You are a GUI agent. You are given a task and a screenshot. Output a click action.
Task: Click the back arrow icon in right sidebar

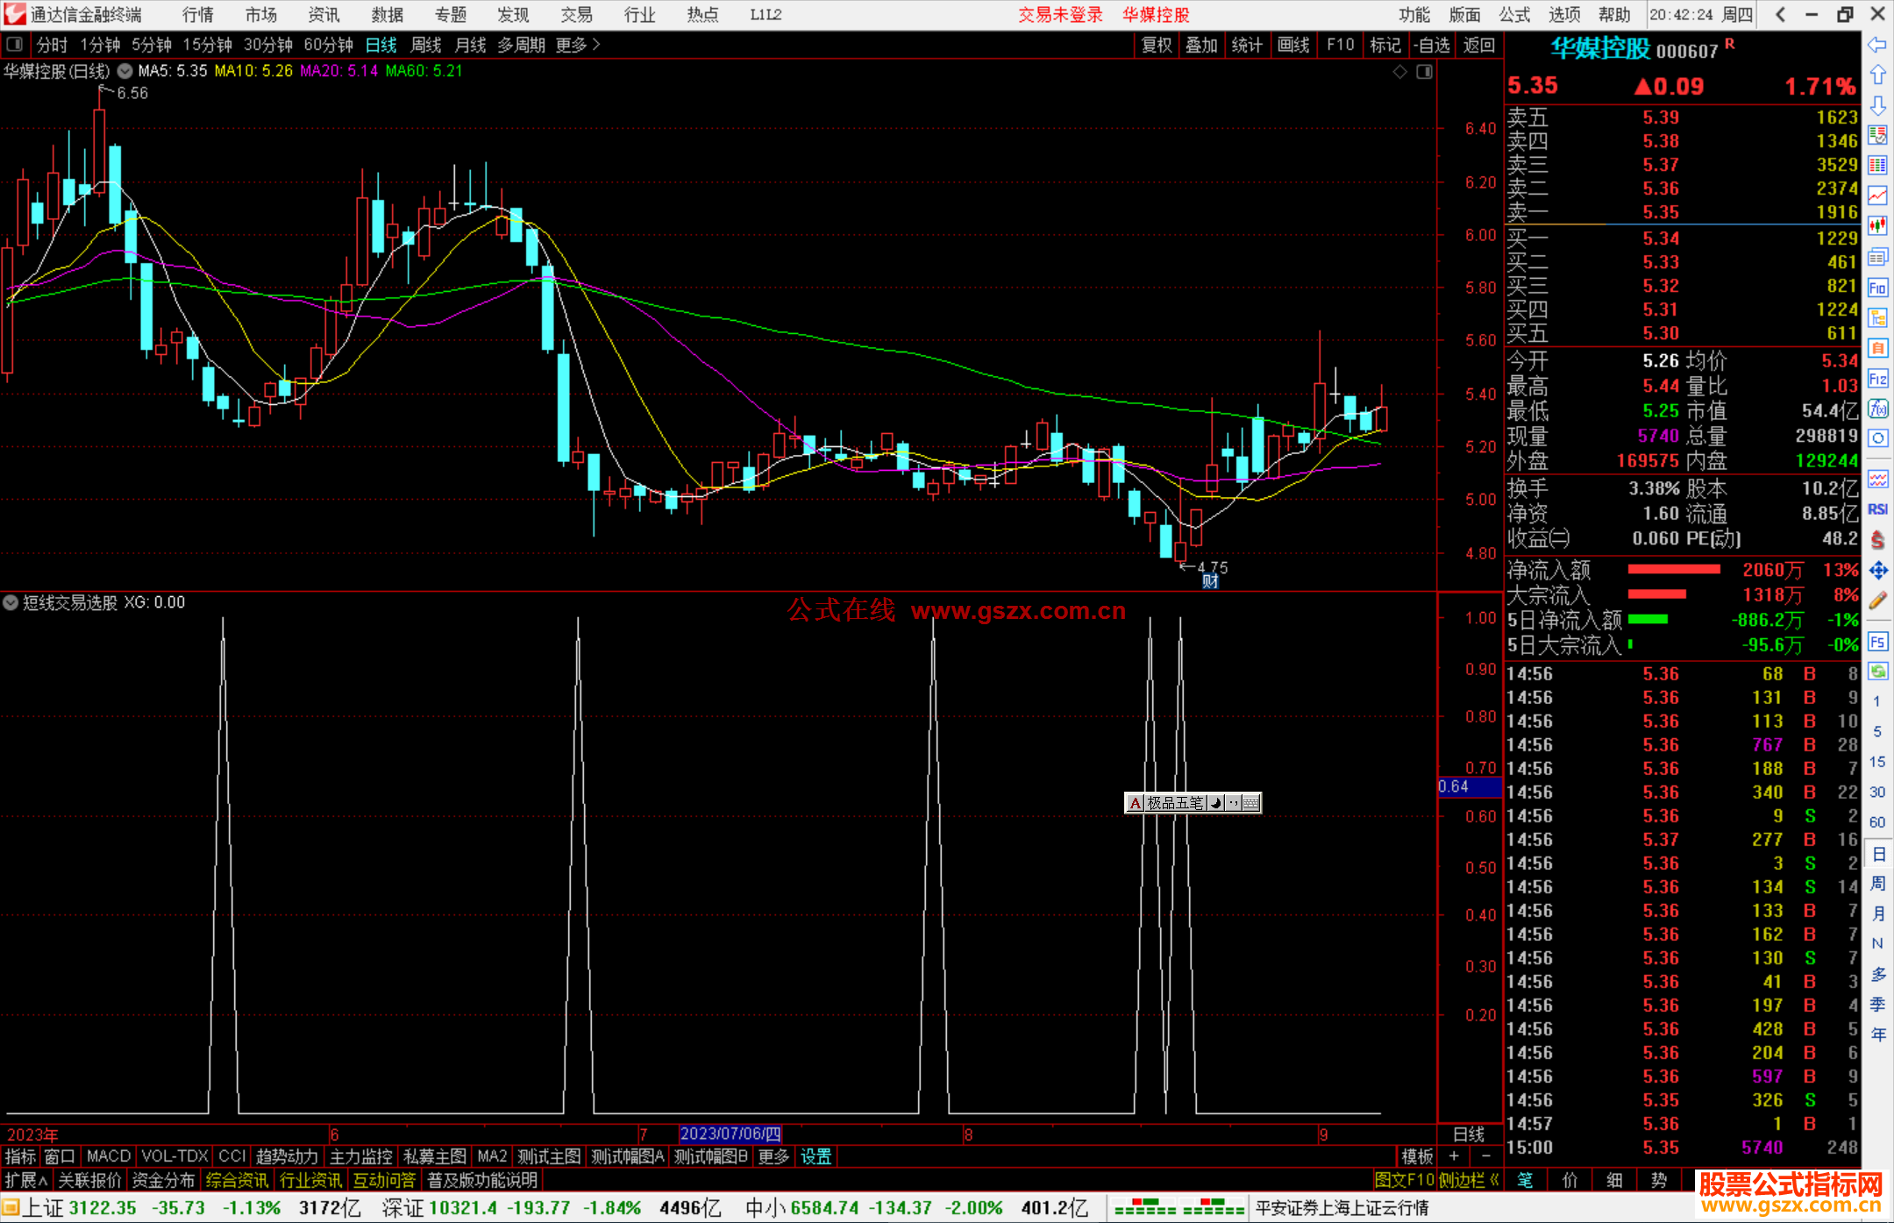tap(1877, 45)
